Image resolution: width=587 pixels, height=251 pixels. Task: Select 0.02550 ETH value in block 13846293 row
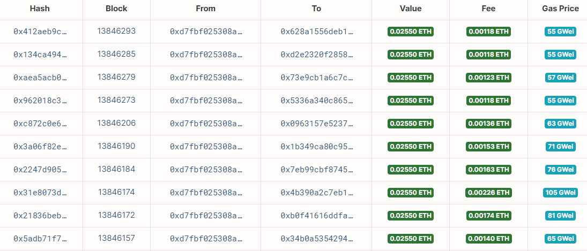411,32
